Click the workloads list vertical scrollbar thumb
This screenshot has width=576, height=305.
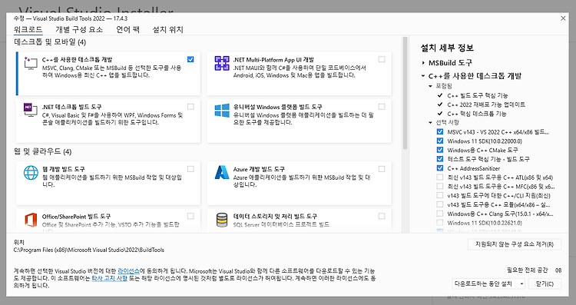coord(406,93)
